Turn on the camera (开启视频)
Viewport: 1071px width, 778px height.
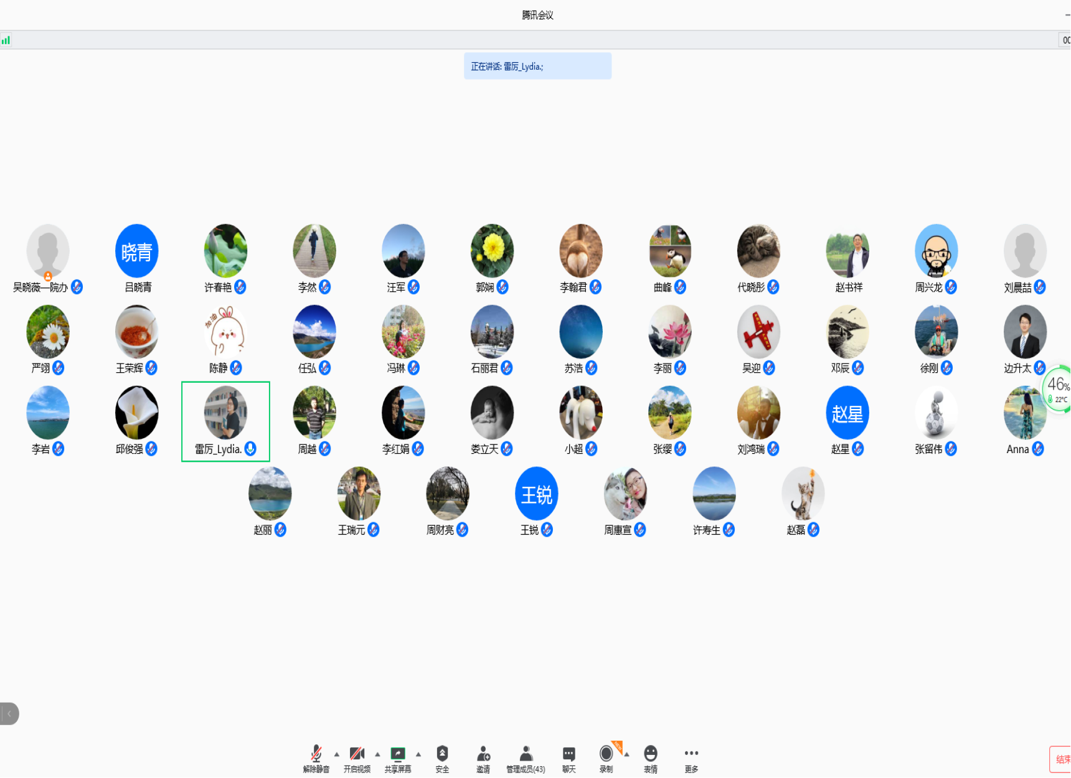tap(357, 757)
